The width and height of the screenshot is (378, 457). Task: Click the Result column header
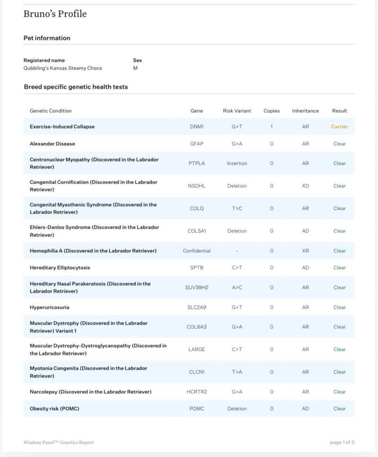coord(339,111)
